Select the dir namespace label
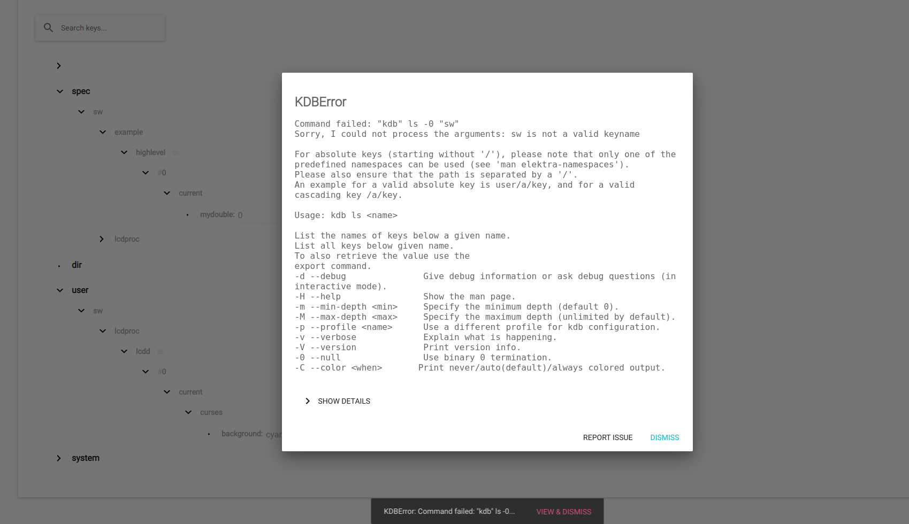 [x=77, y=265]
